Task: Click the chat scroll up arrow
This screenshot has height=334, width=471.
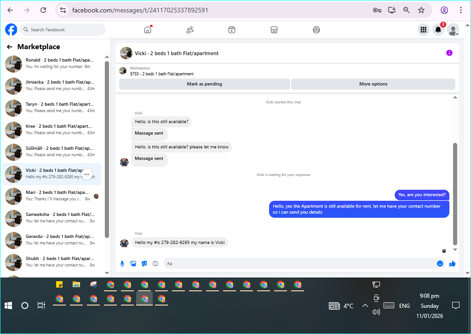Action: (455, 97)
